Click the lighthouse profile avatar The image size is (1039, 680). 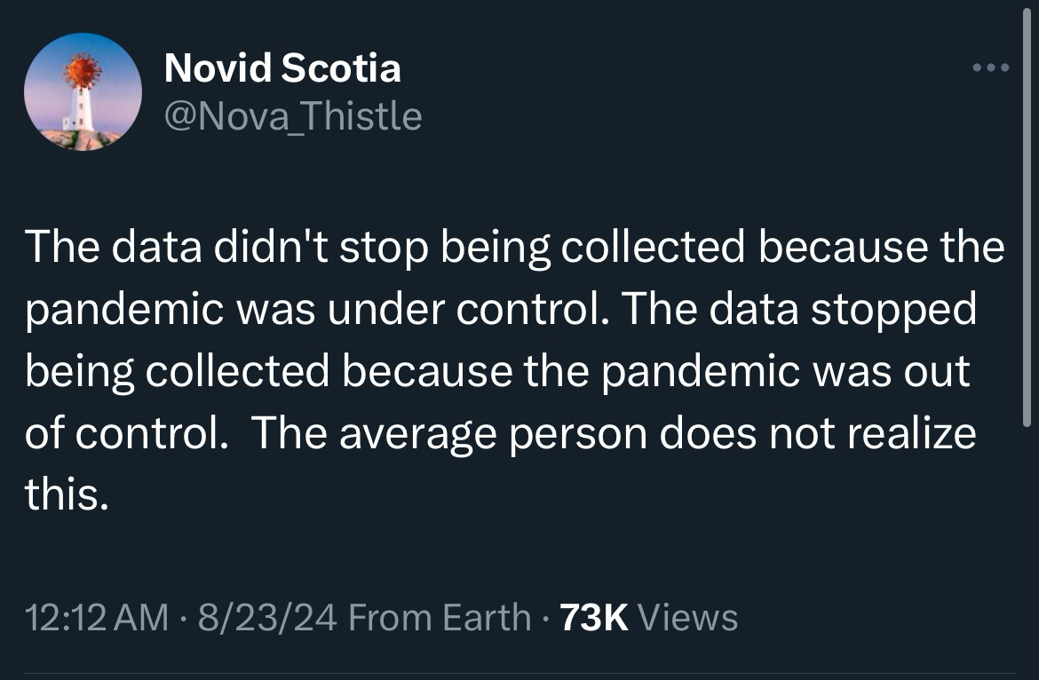[x=83, y=92]
